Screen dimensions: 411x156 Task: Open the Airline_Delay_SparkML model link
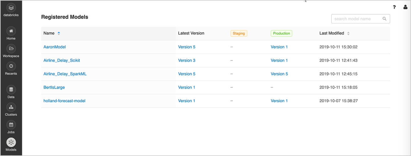pyautogui.click(x=65, y=74)
